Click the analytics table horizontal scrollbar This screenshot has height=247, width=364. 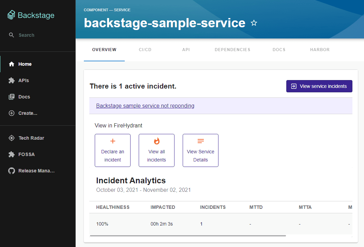pyautogui.click(x=188, y=236)
